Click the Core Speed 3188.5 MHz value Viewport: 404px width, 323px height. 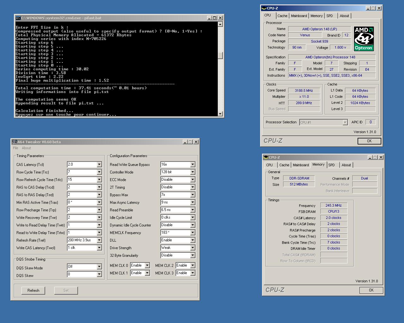point(304,91)
